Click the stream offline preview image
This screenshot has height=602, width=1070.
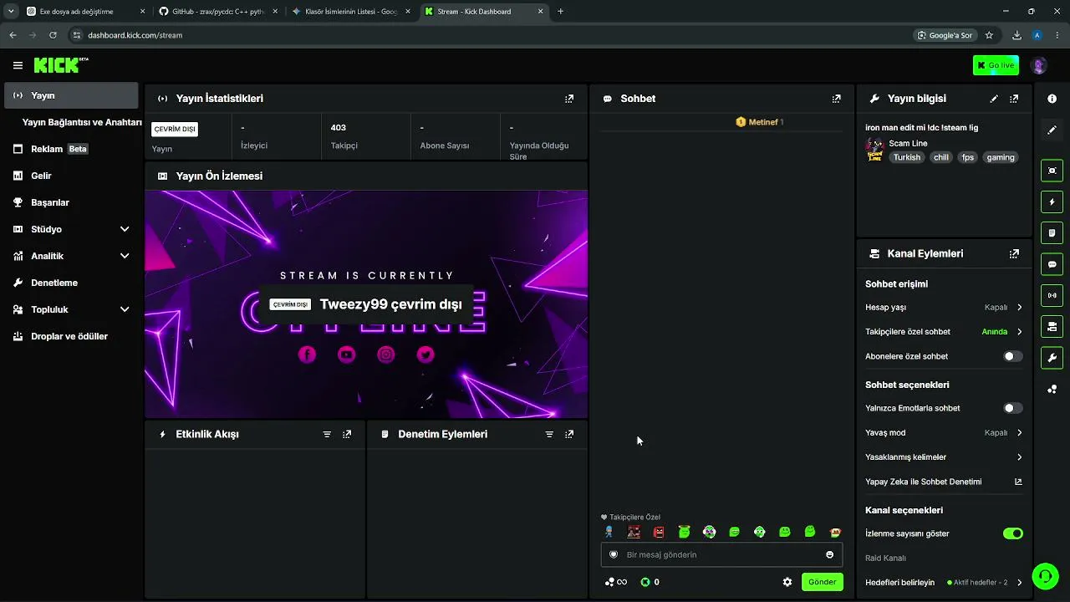[366, 304]
